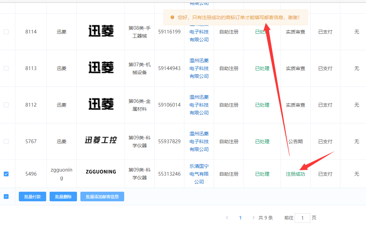Click the 注册成功 status in row 5496
This screenshot has height=230, width=366.
295,174
